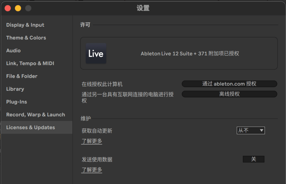Click the 了解更多 link under 发送使用数据
The image size is (286, 184).
pos(92,170)
